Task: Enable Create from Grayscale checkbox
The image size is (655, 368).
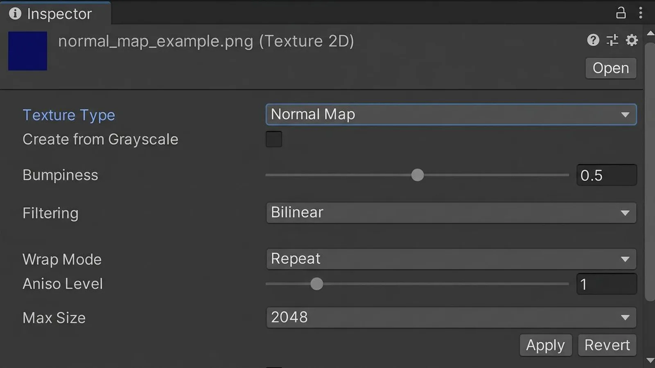Action: [274, 139]
